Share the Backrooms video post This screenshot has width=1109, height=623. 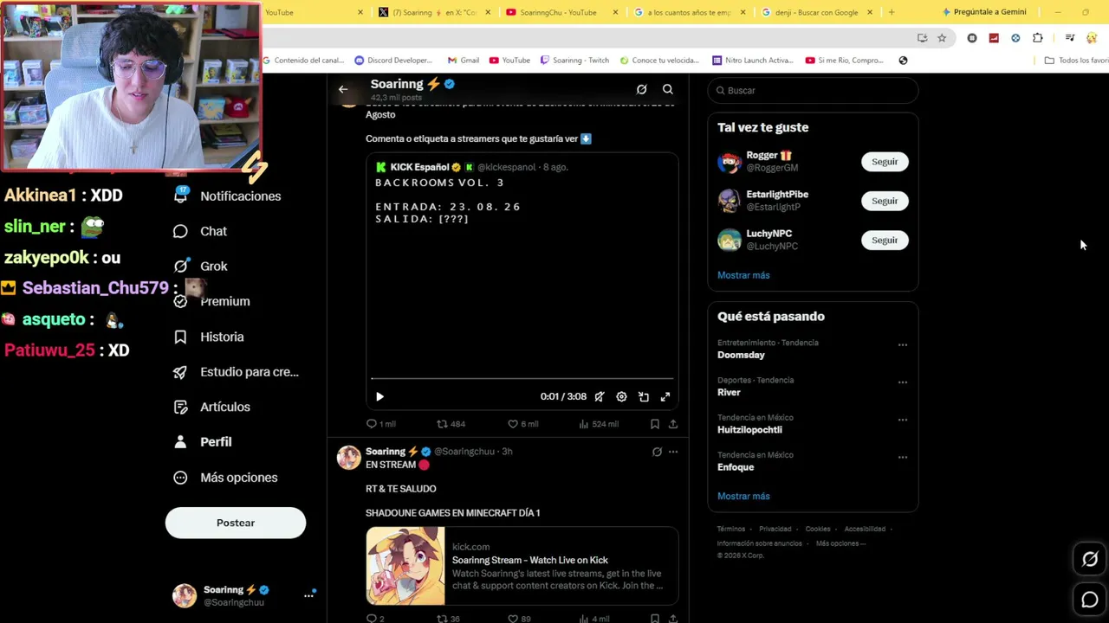point(673,424)
